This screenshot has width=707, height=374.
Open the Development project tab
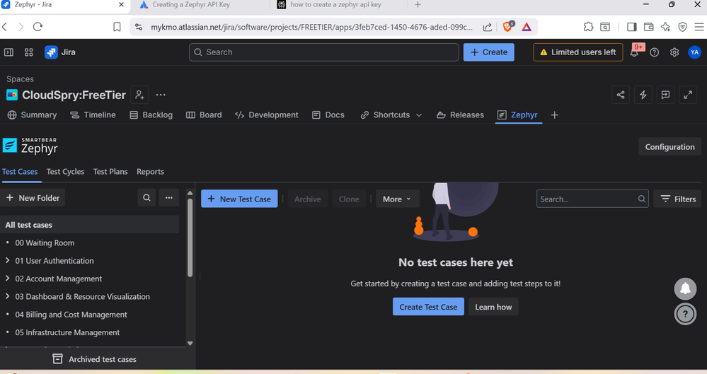point(267,115)
